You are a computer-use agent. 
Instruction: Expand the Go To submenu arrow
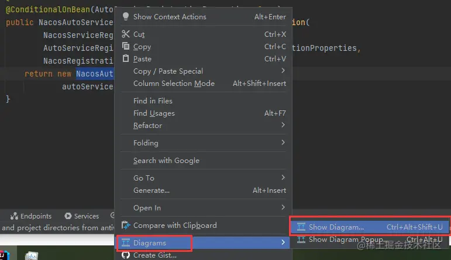(x=283, y=178)
